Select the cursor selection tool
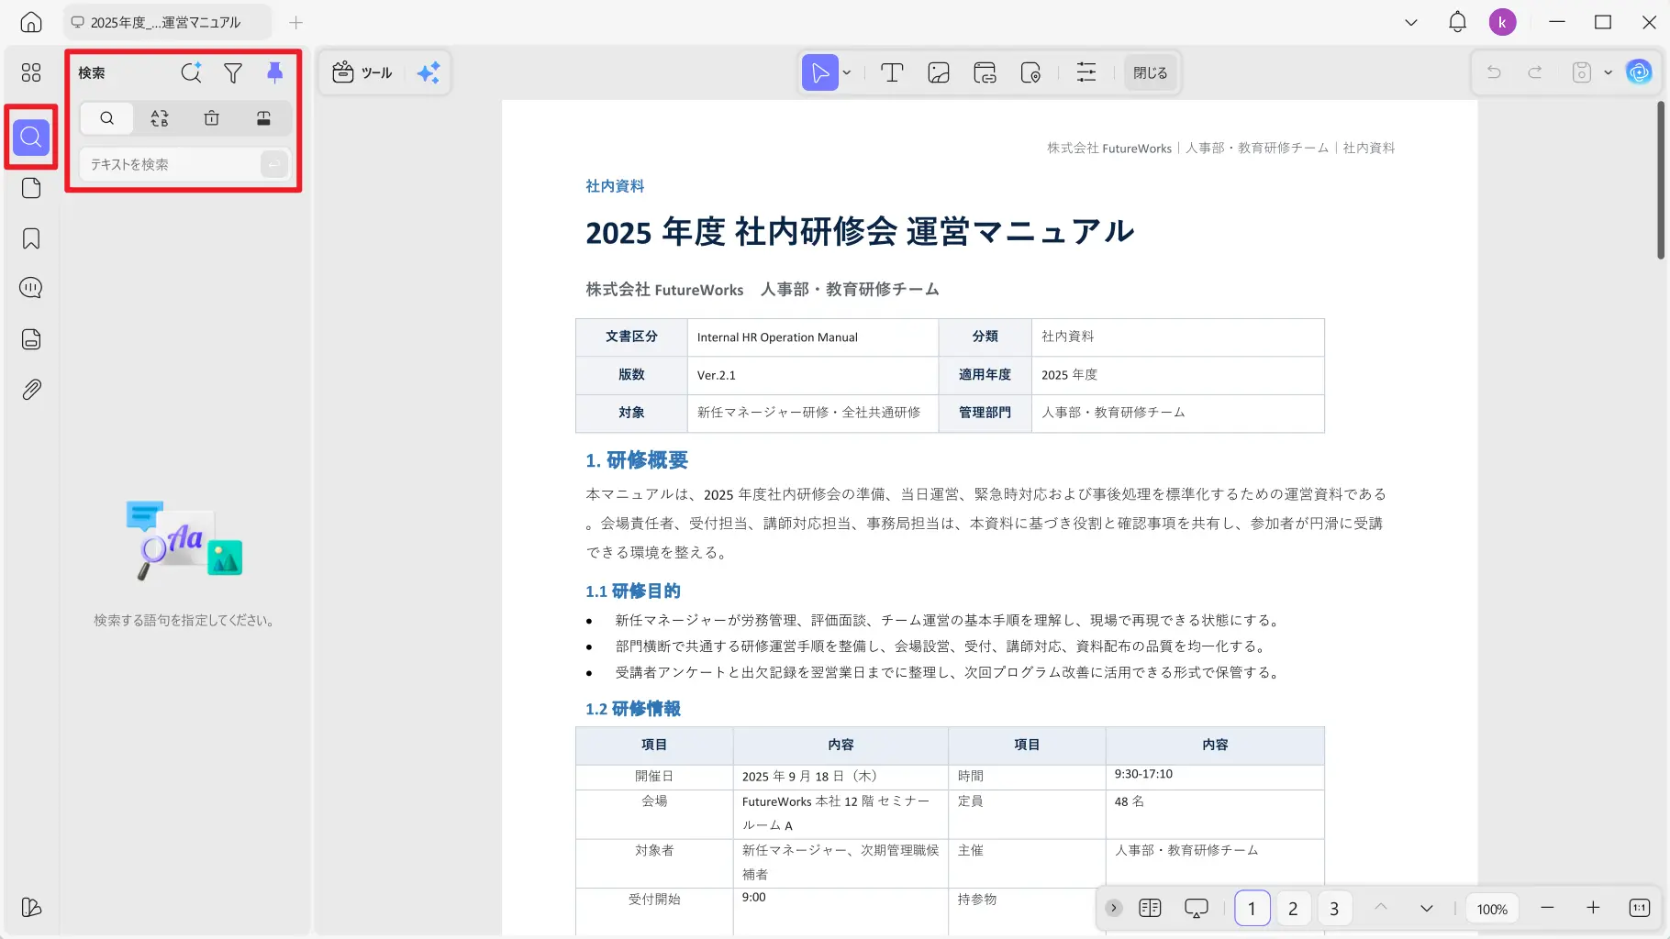1670x939 pixels. 819,72
